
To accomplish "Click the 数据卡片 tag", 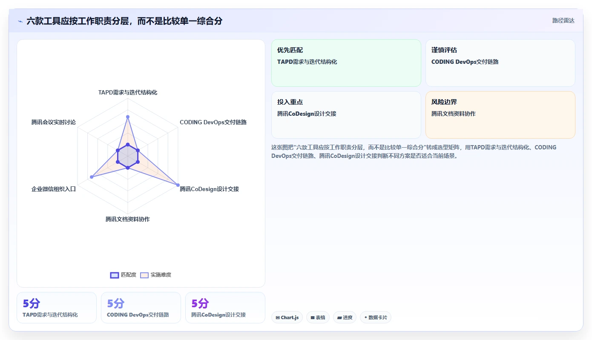I will click(x=376, y=317).
